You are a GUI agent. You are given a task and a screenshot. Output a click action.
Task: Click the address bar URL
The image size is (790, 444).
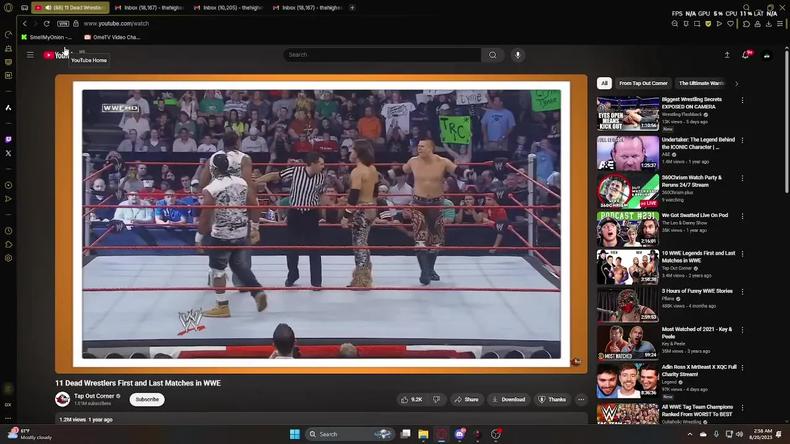pyautogui.click(x=116, y=23)
